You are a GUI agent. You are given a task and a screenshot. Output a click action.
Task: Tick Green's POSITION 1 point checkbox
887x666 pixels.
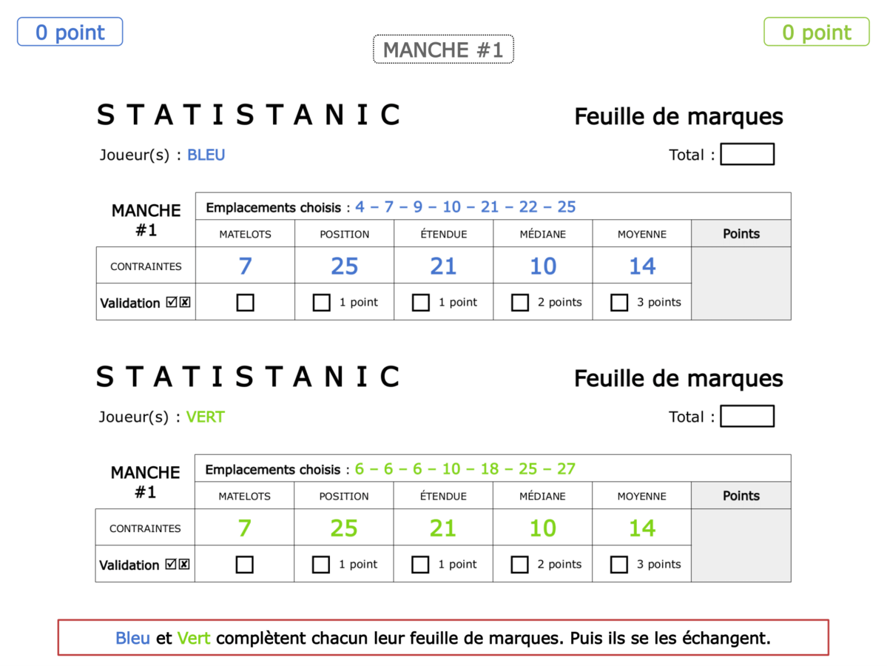(x=321, y=565)
